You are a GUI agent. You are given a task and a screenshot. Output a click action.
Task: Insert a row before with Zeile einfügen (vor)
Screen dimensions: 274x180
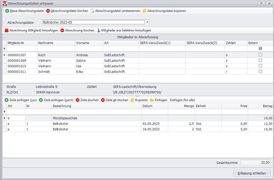click(7, 100)
